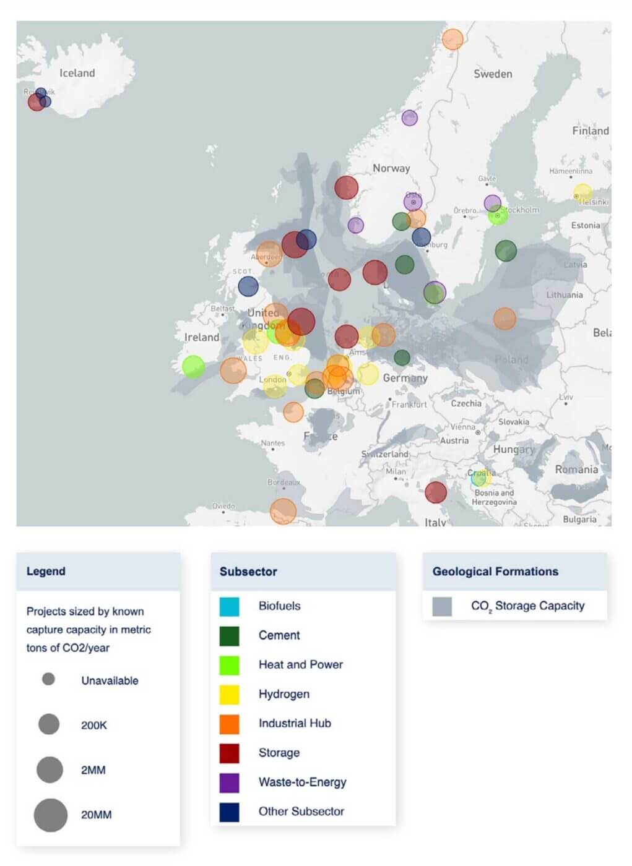Screen dimensions: 632x866
Task: Click the 2MM size legend circle
Action: coord(50,770)
